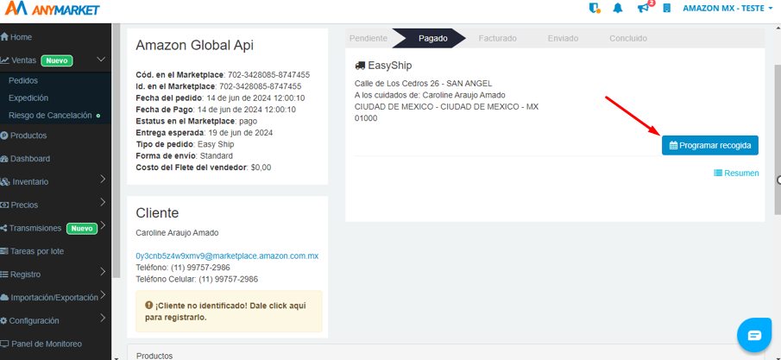Click the Programar recogida button
The height and width of the screenshot is (360, 781).
(709, 145)
